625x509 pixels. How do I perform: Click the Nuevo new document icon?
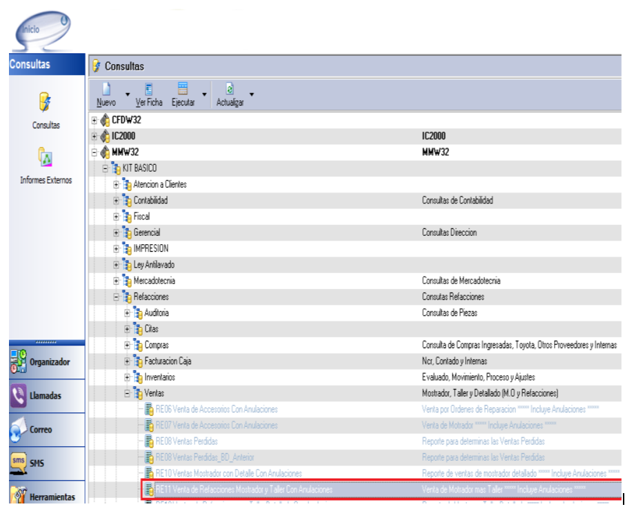(x=106, y=88)
